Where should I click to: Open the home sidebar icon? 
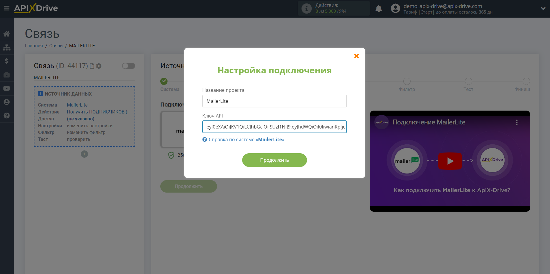point(7,34)
